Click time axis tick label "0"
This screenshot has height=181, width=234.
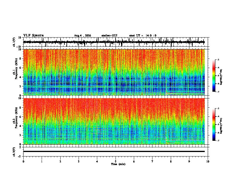point(23,161)
